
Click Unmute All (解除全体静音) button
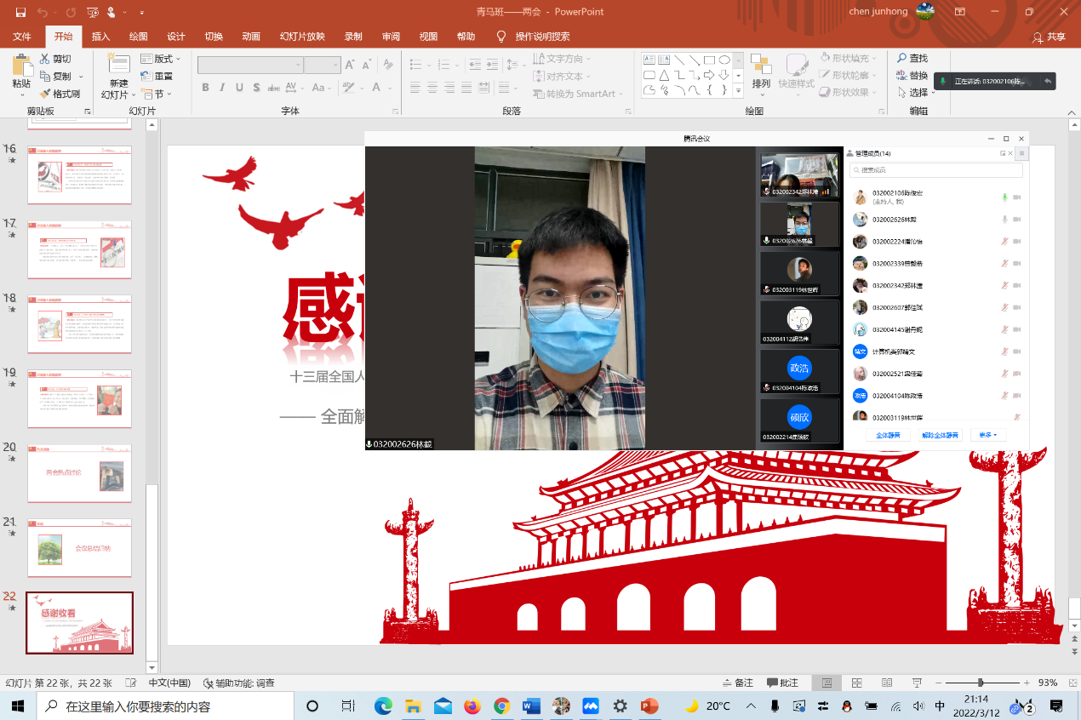[940, 435]
